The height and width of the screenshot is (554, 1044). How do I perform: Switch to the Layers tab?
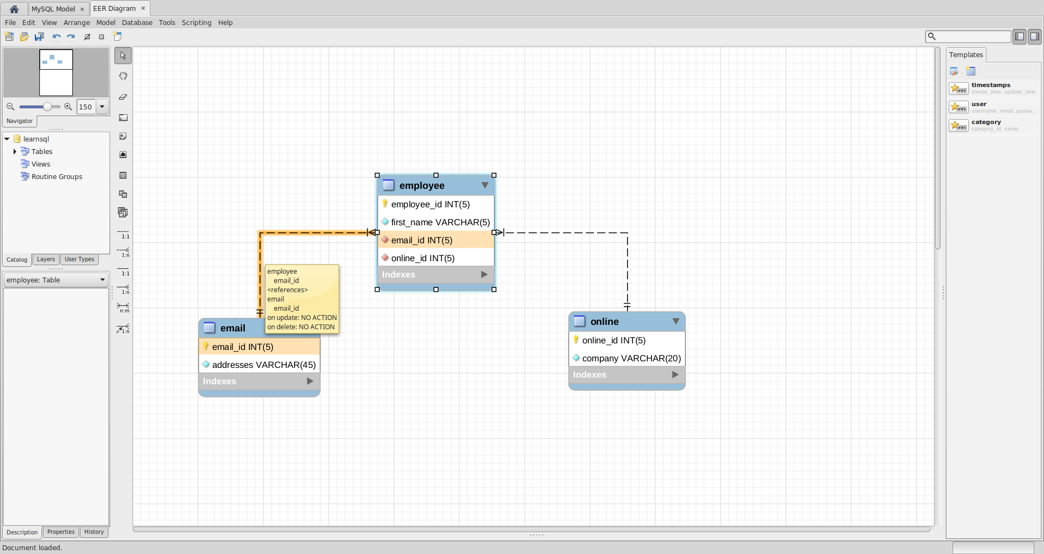(46, 260)
